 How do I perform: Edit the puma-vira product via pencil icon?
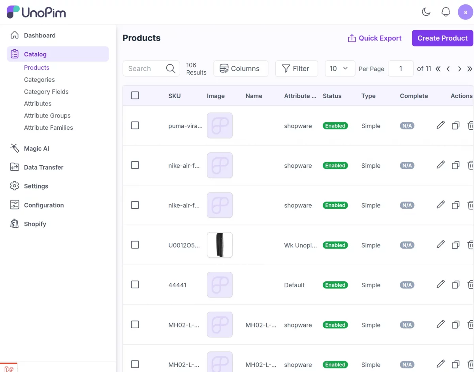pos(441,125)
